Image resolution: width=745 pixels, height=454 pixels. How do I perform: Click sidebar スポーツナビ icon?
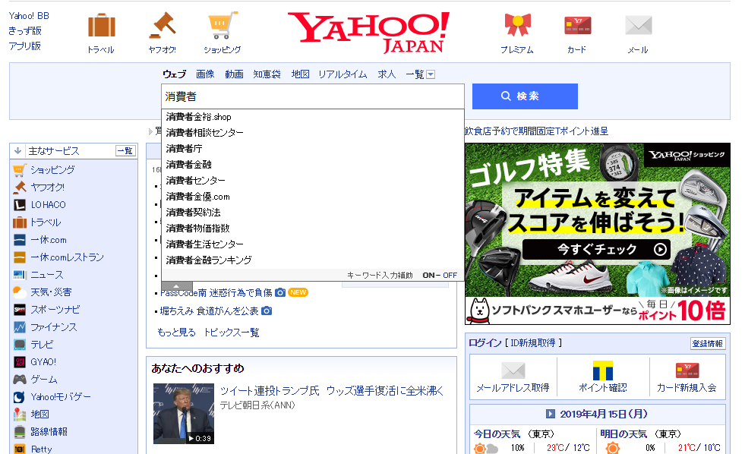pyautogui.click(x=20, y=310)
